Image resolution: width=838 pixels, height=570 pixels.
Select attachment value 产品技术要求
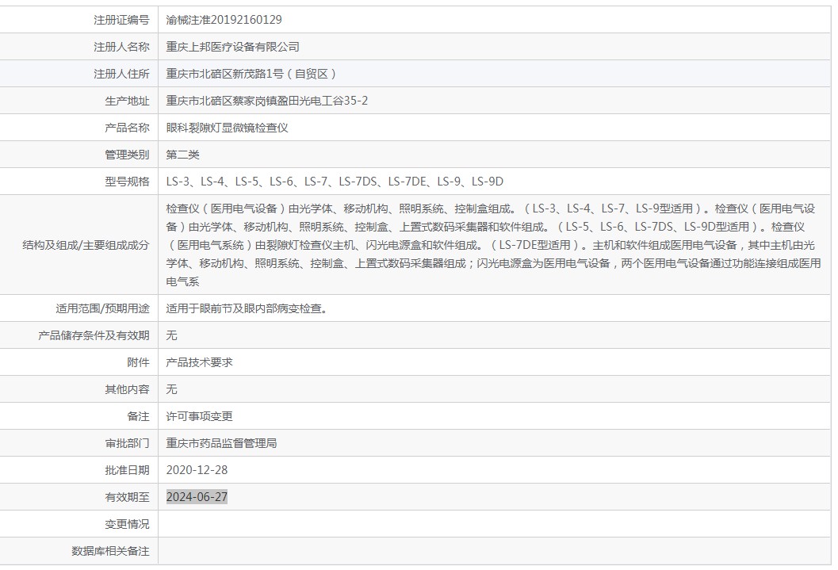pyautogui.click(x=199, y=362)
